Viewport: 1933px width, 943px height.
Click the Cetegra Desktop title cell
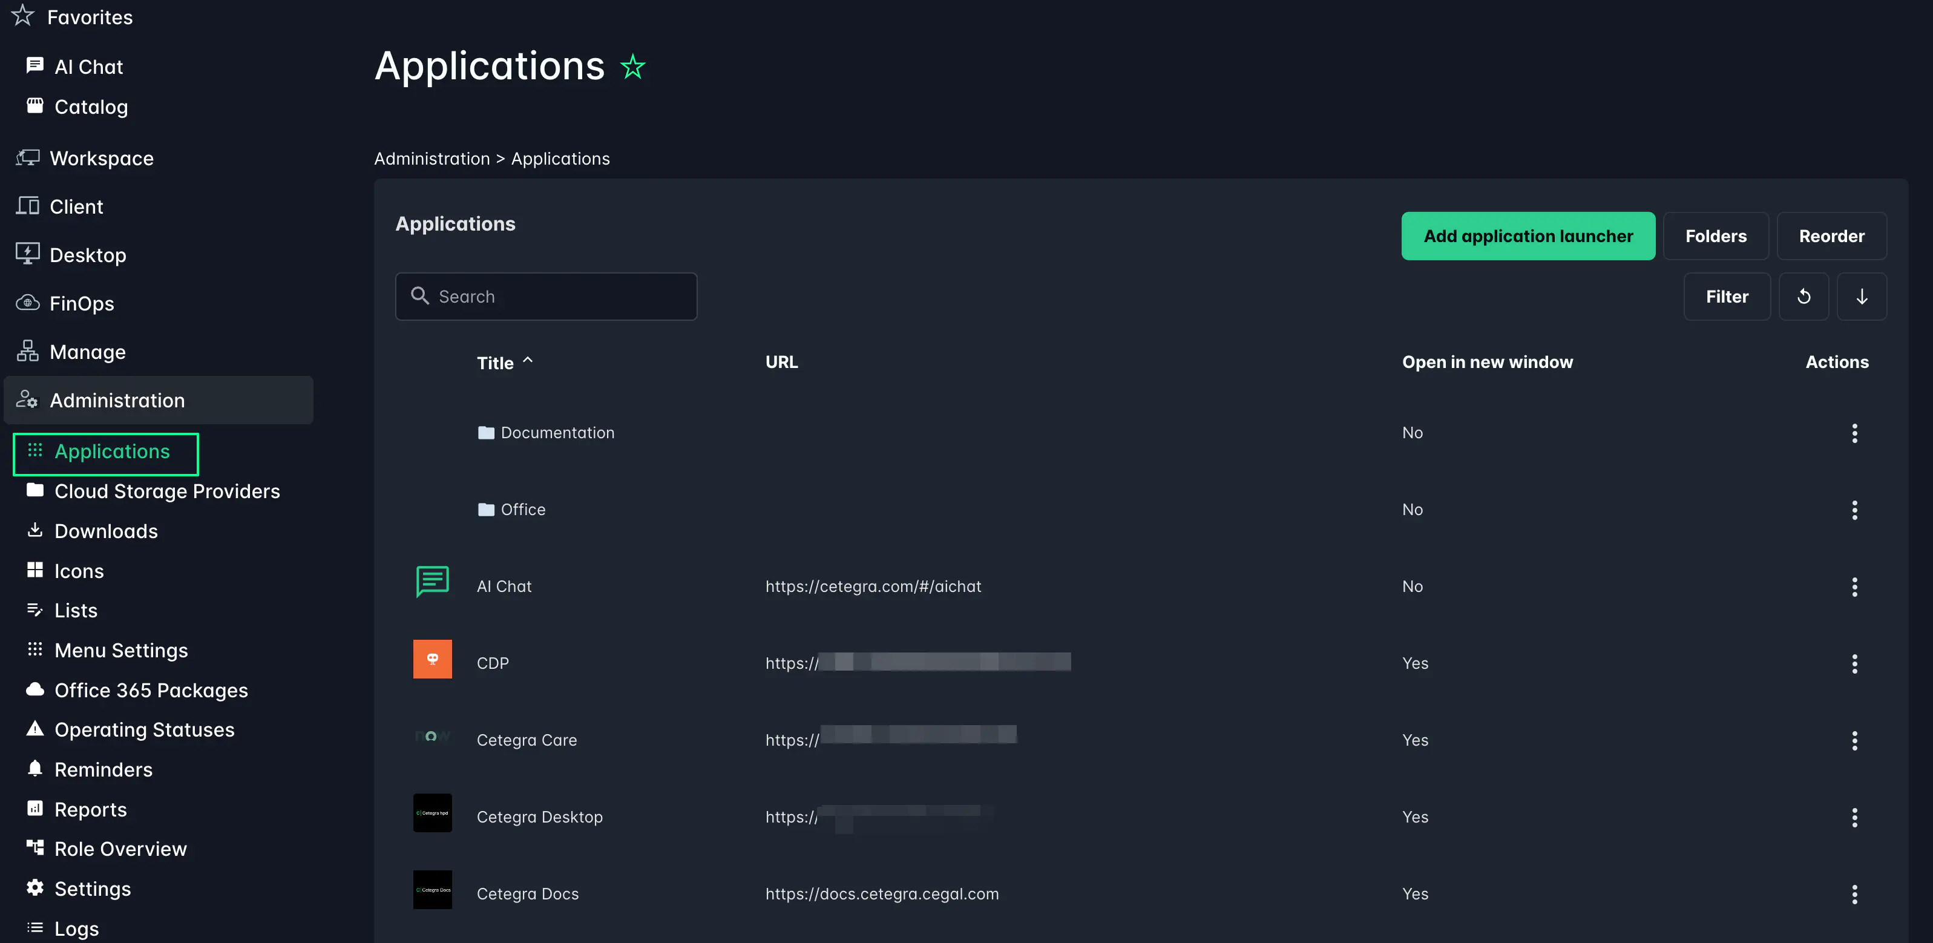pyautogui.click(x=539, y=817)
